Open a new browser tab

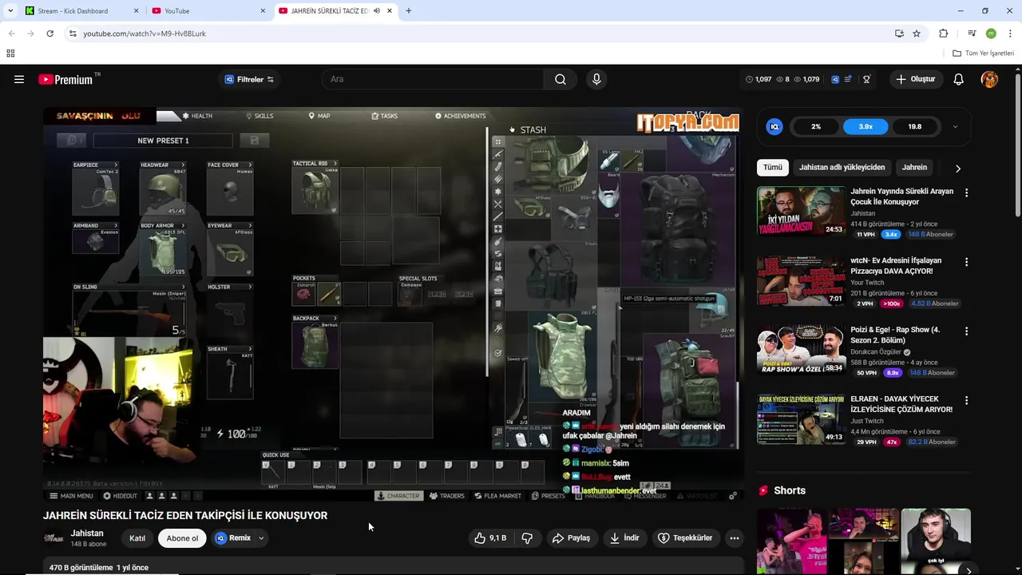(409, 11)
